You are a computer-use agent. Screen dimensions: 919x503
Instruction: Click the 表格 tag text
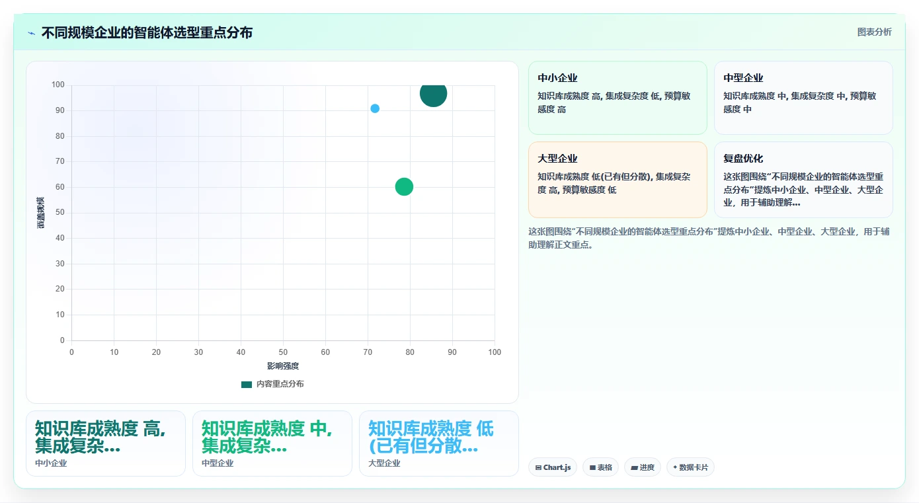point(605,468)
